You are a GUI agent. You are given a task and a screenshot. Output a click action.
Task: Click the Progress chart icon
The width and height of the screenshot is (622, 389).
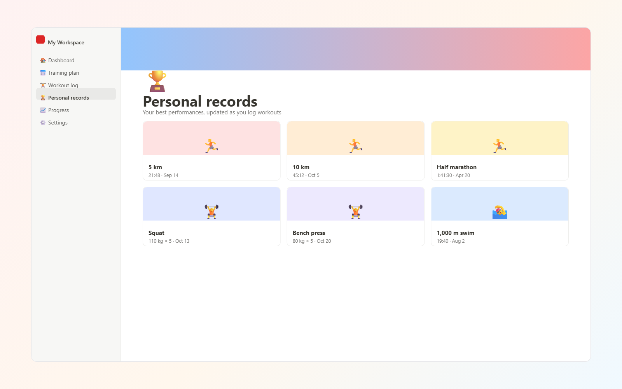point(43,110)
